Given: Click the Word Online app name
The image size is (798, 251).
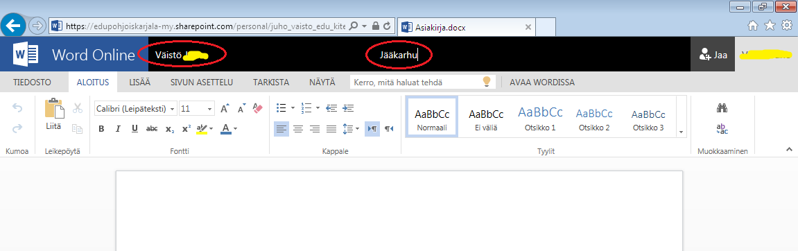Looking at the screenshot, I should coord(93,55).
